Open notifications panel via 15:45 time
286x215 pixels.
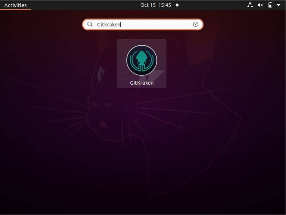pos(165,5)
